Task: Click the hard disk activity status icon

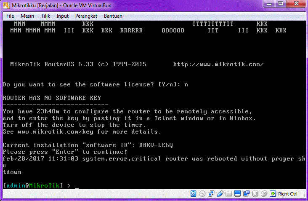Action: [193, 194]
